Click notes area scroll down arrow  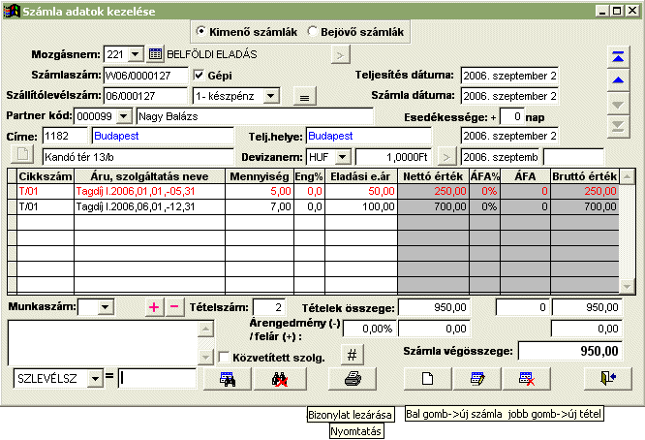(205, 358)
